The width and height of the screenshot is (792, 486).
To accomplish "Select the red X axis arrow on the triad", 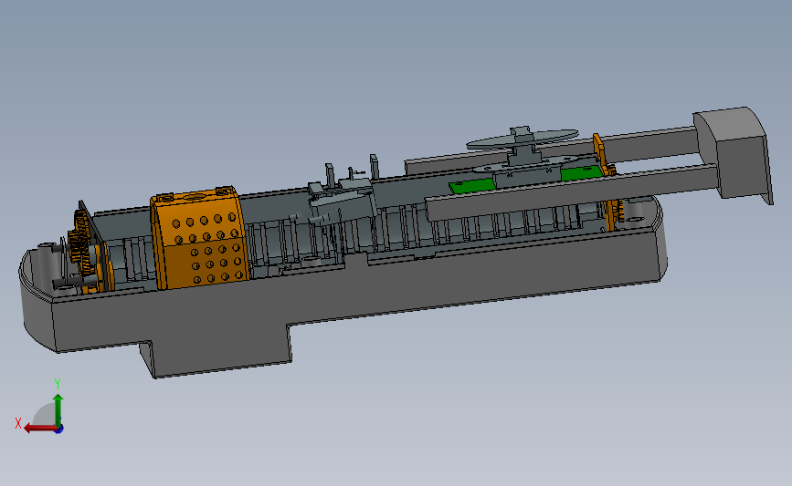I will click(39, 428).
